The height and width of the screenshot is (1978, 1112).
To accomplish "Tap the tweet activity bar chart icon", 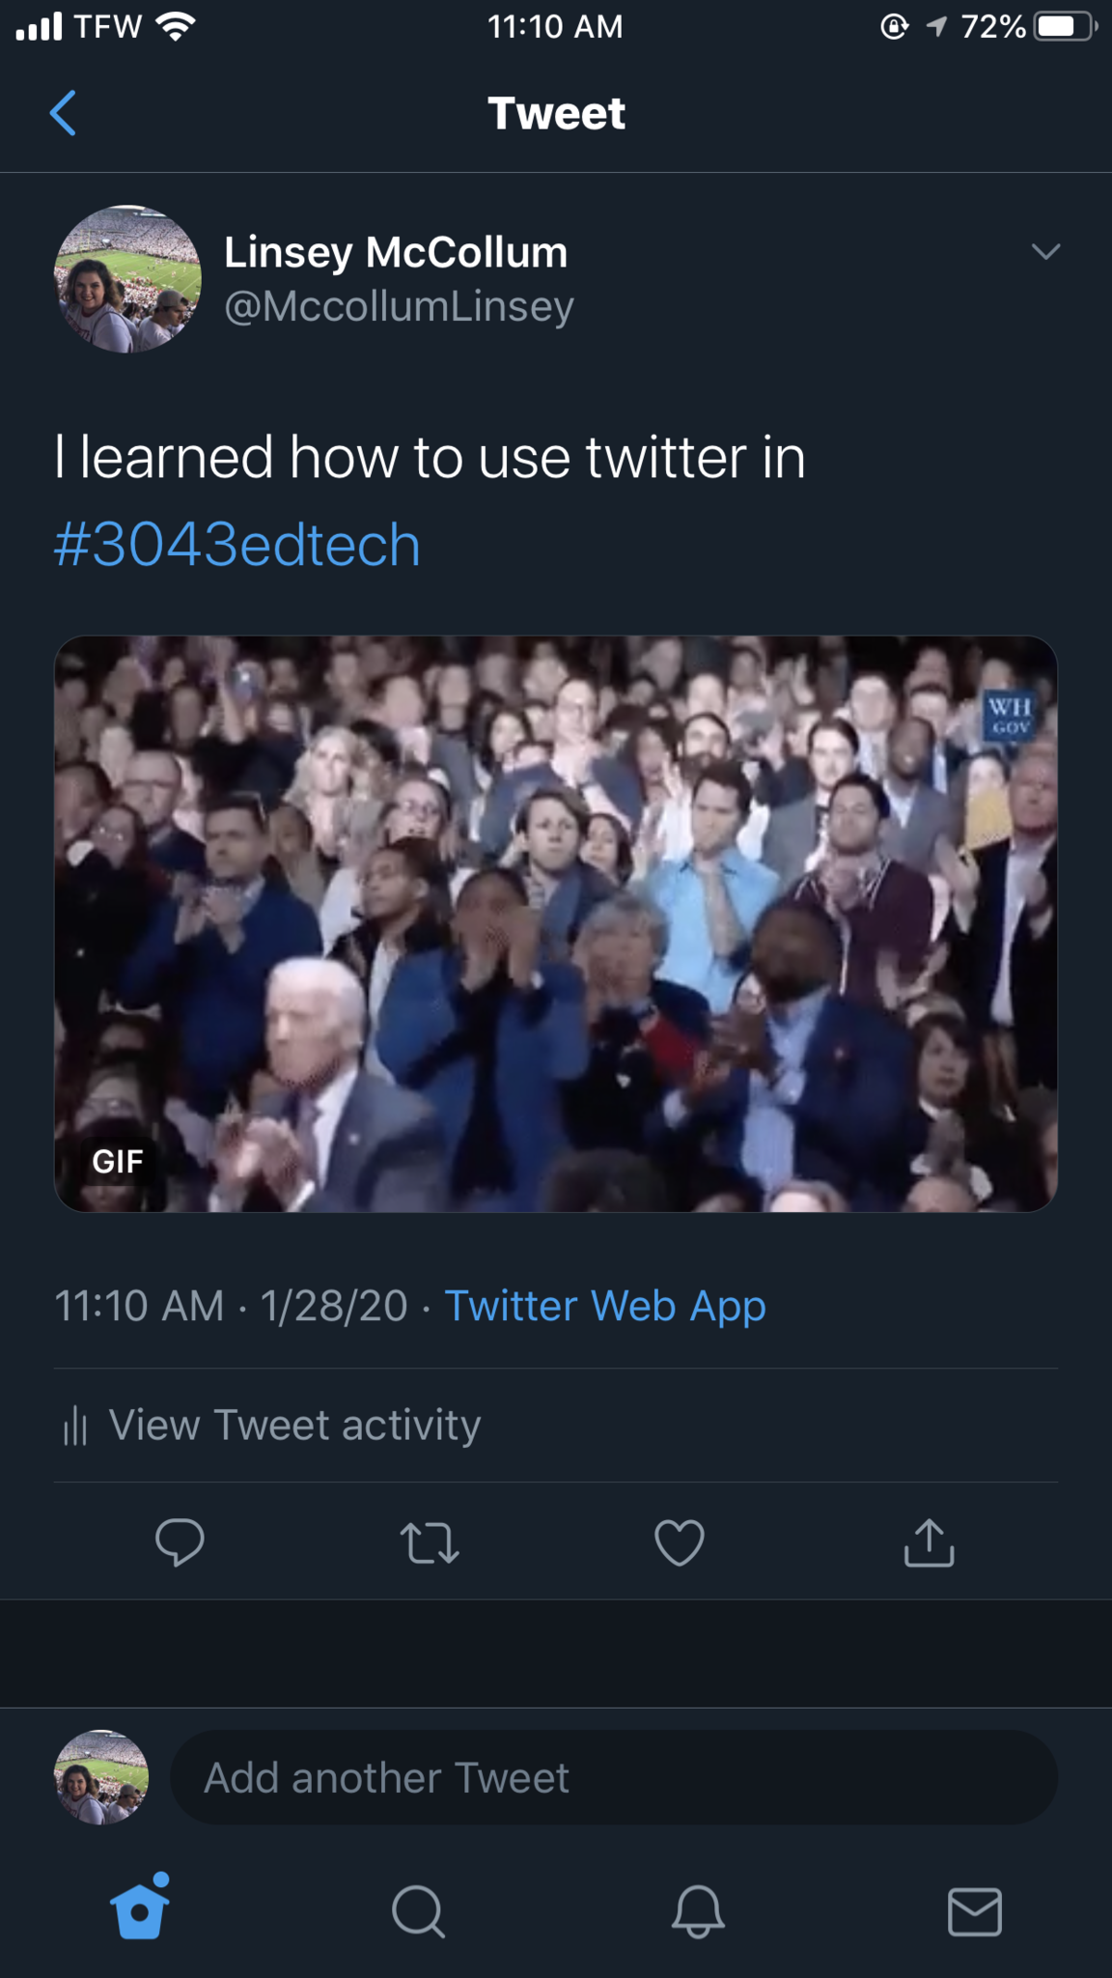I will tap(75, 1426).
